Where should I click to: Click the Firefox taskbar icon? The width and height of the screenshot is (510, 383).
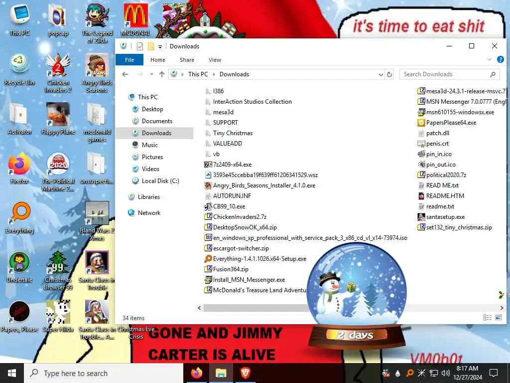196,373
